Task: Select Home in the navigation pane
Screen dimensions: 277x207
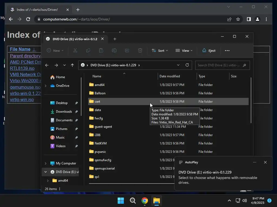Action: (x=61, y=77)
